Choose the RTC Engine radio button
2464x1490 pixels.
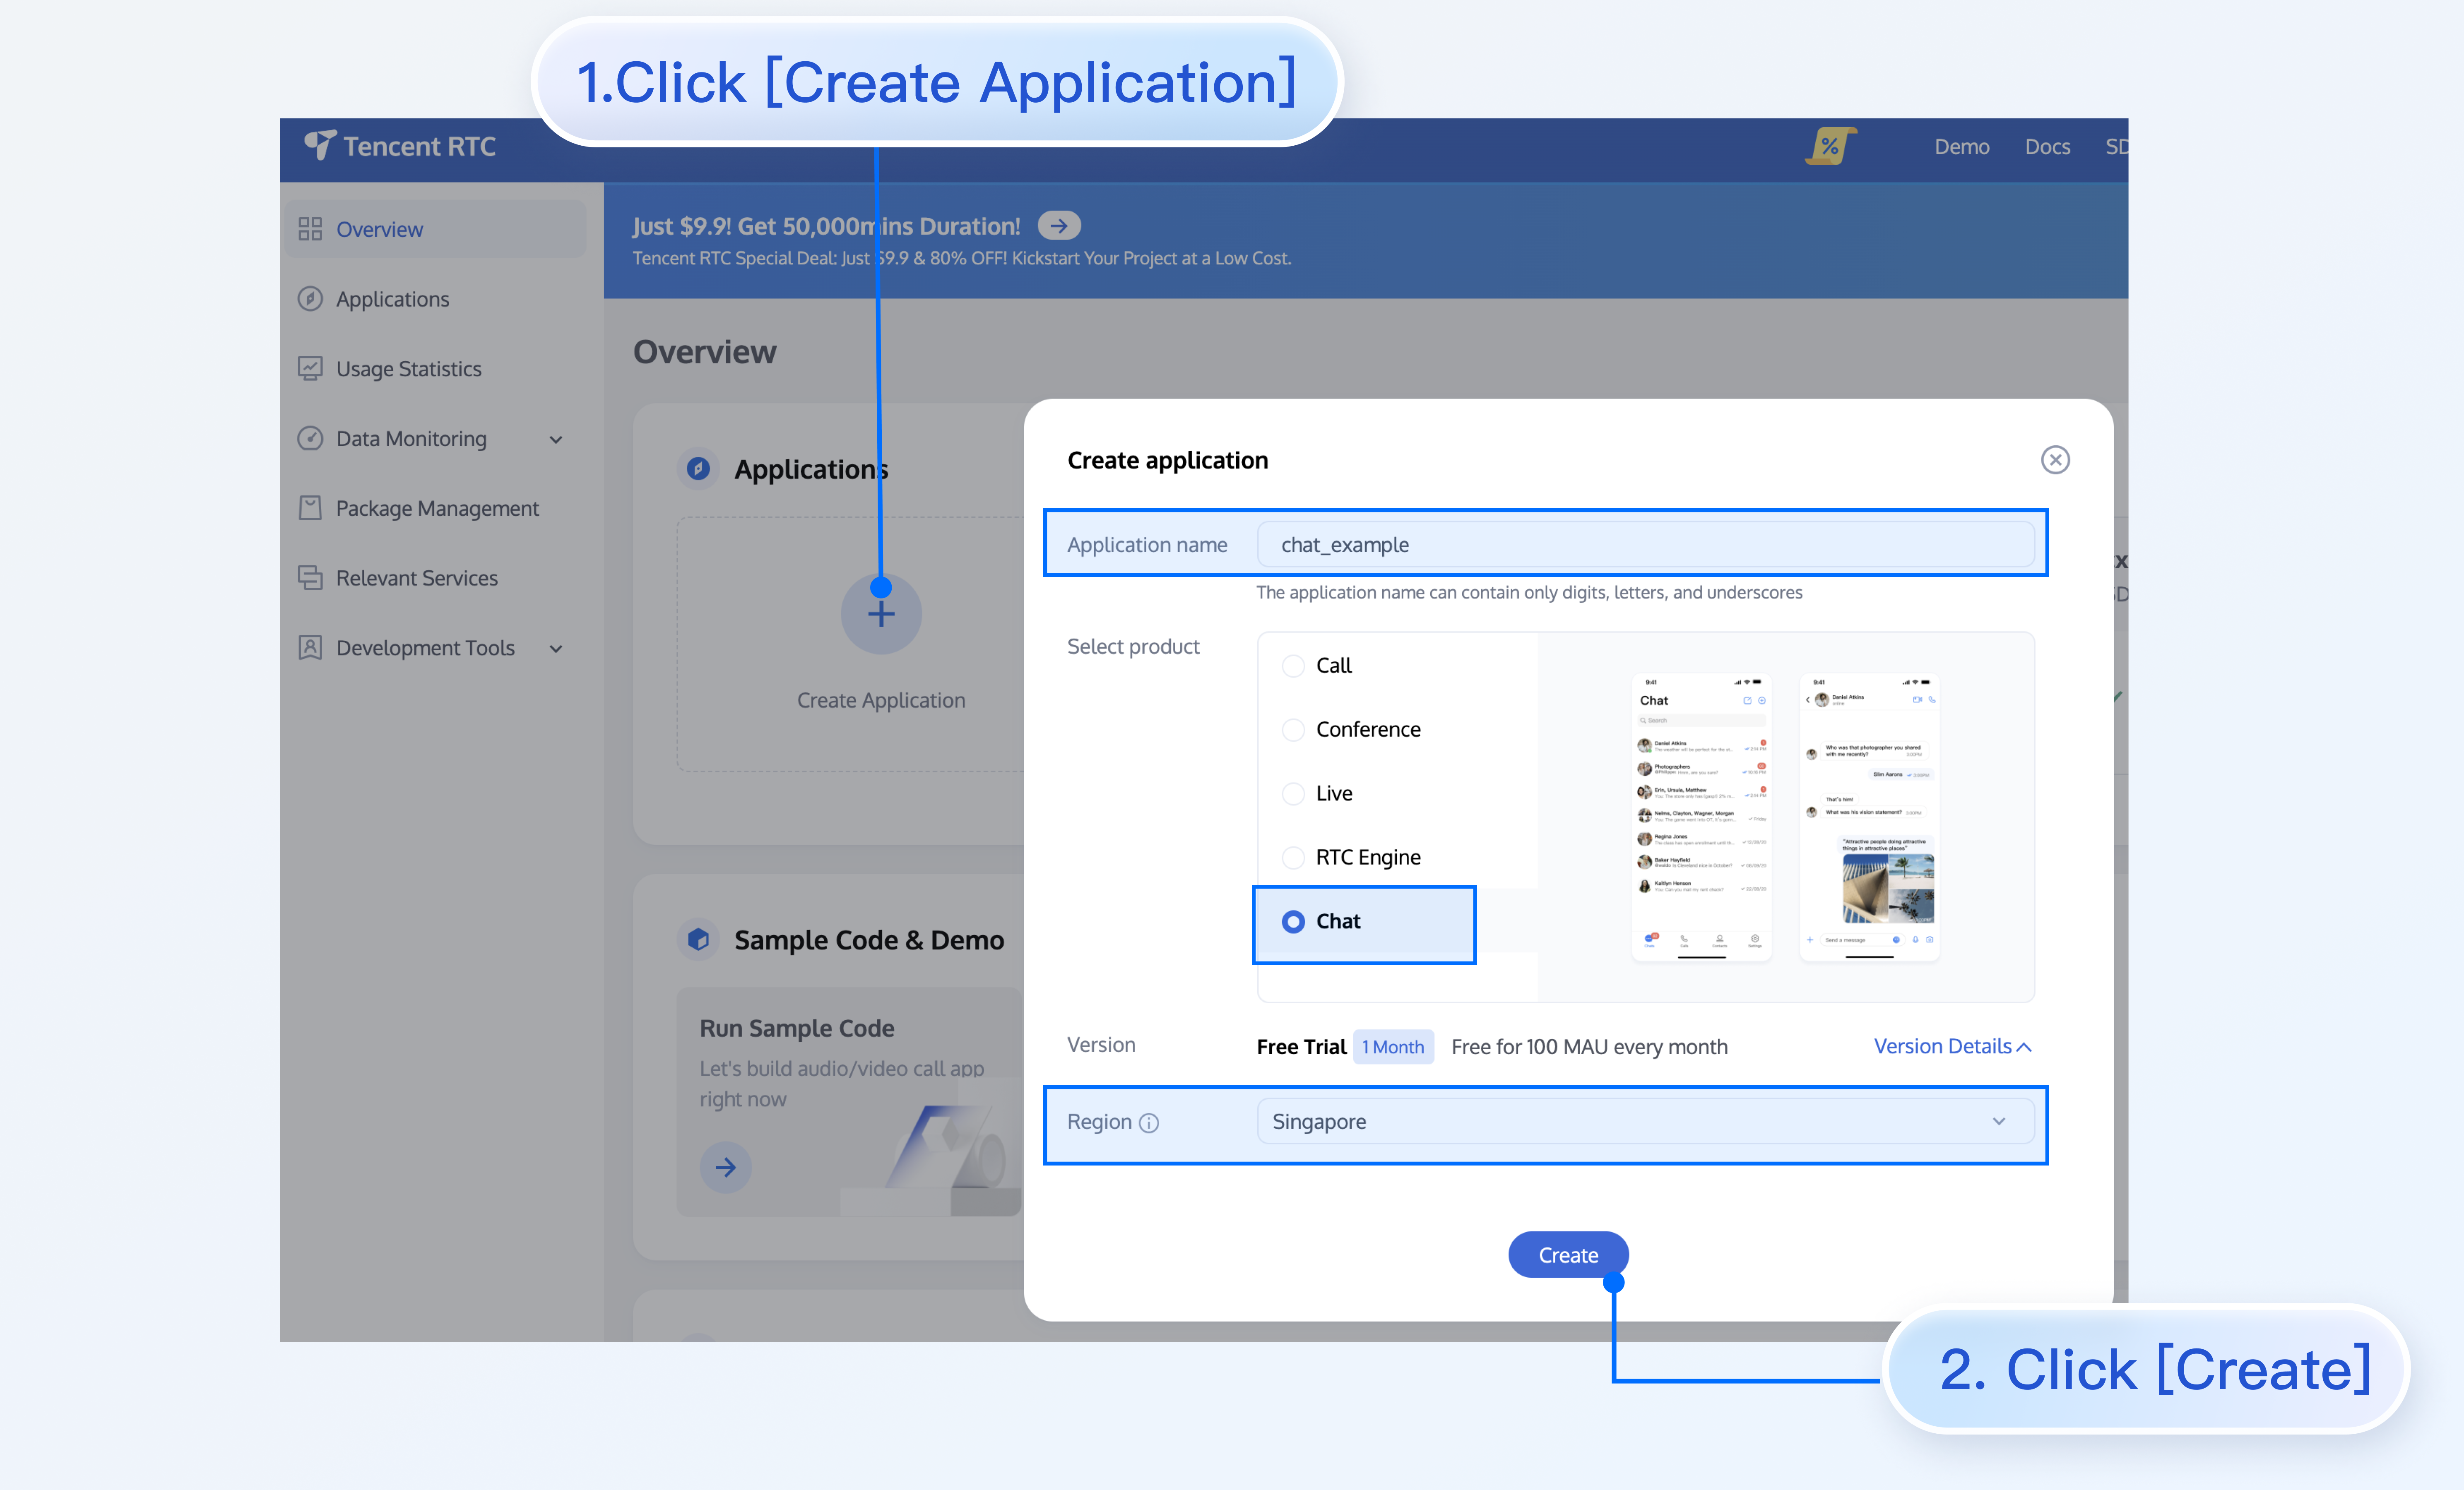1293,858
